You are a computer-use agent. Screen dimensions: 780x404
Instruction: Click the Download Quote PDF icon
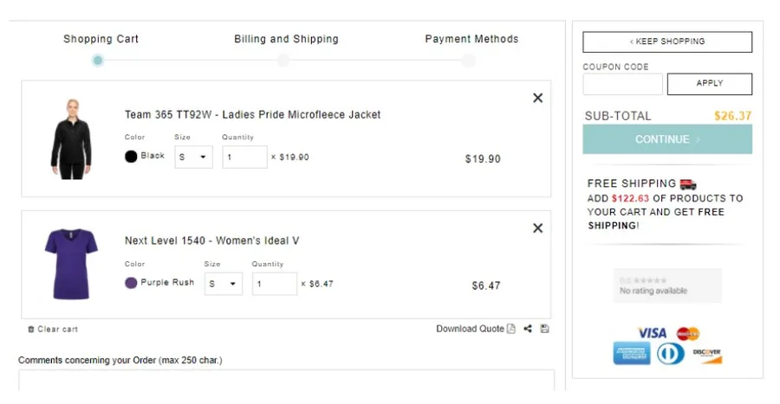click(x=511, y=329)
